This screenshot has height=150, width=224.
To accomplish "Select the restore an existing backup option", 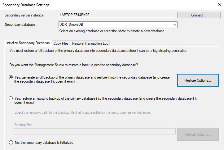I will pyautogui.click(x=11, y=98).
